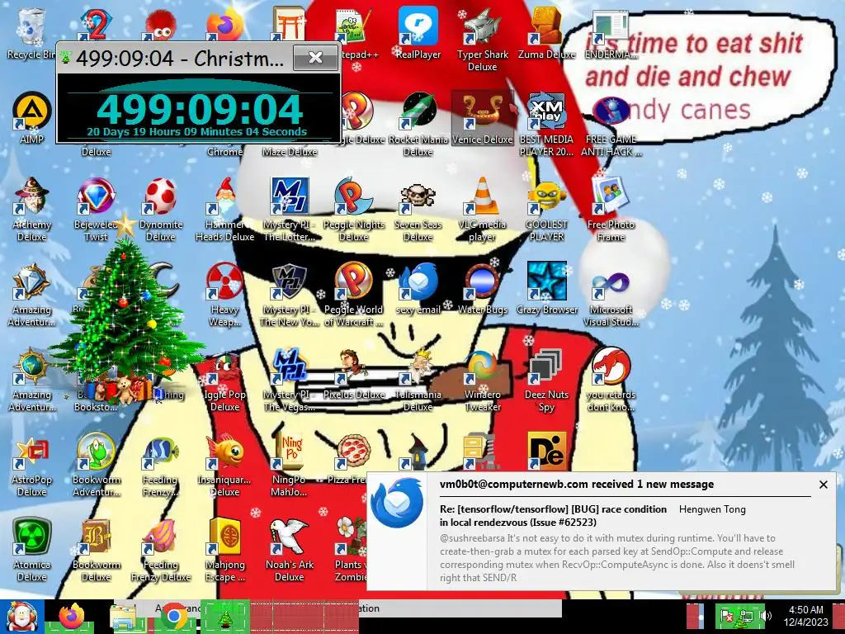
Task: Select Pixelus Deluxe desktop icon
Action: pos(353,374)
